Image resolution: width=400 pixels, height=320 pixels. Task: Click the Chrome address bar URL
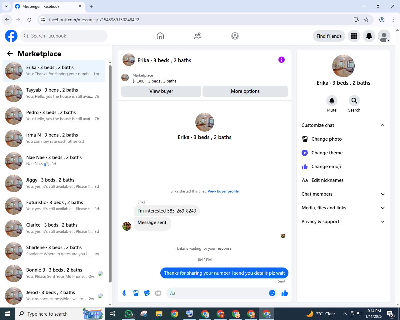click(94, 20)
